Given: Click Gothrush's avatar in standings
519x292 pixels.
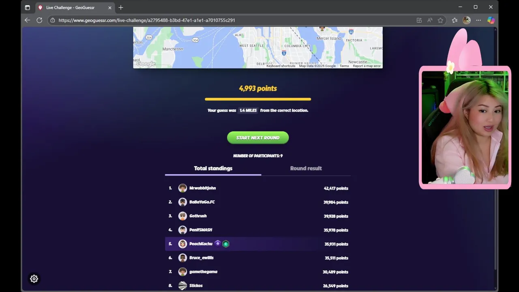Looking at the screenshot, I should pyautogui.click(x=182, y=216).
